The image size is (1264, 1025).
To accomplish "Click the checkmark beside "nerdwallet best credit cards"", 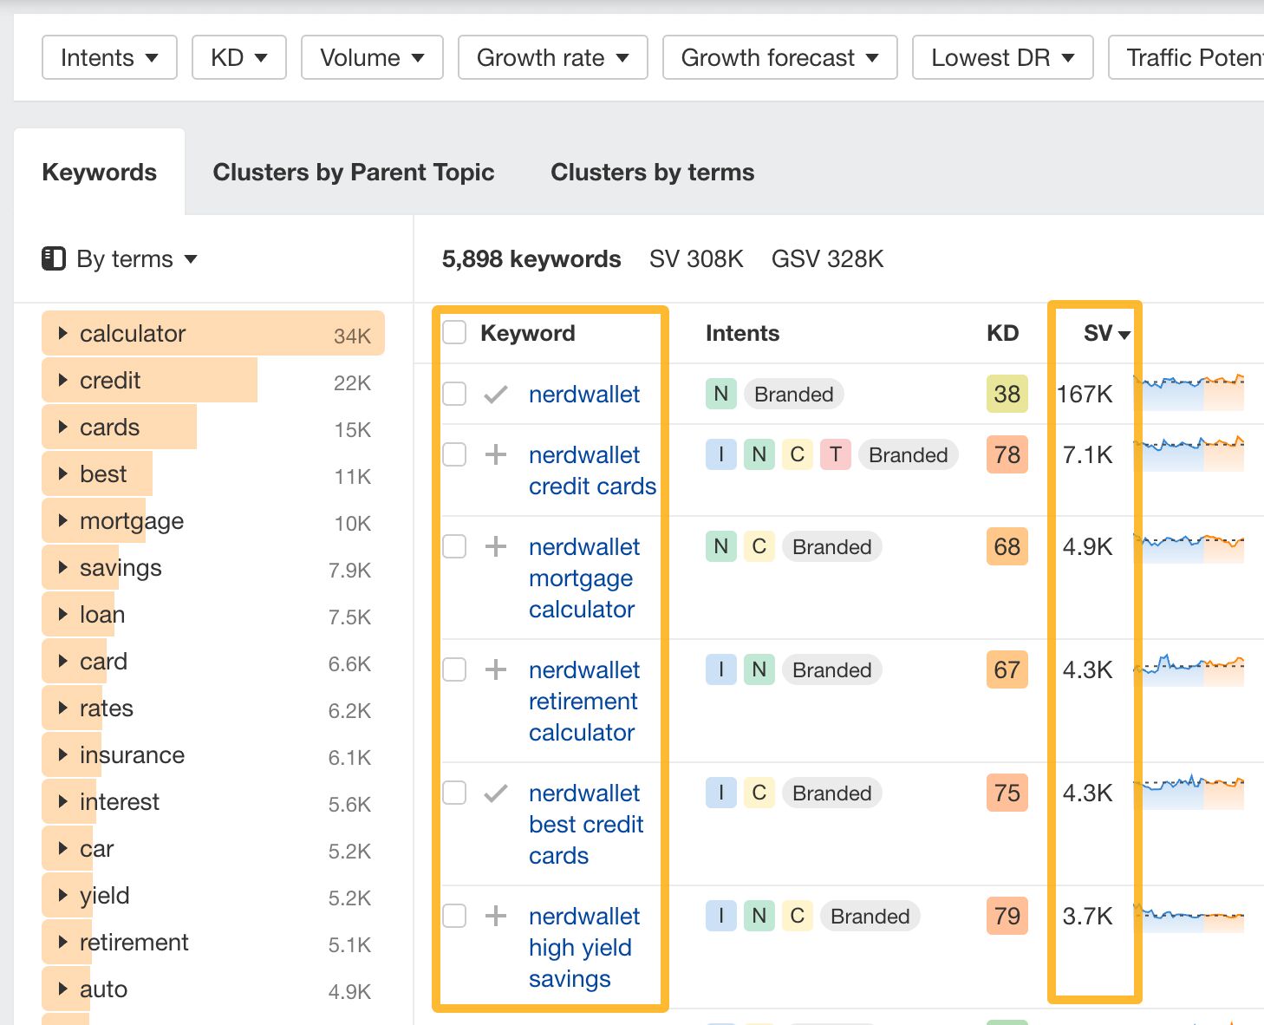I will pyautogui.click(x=495, y=792).
